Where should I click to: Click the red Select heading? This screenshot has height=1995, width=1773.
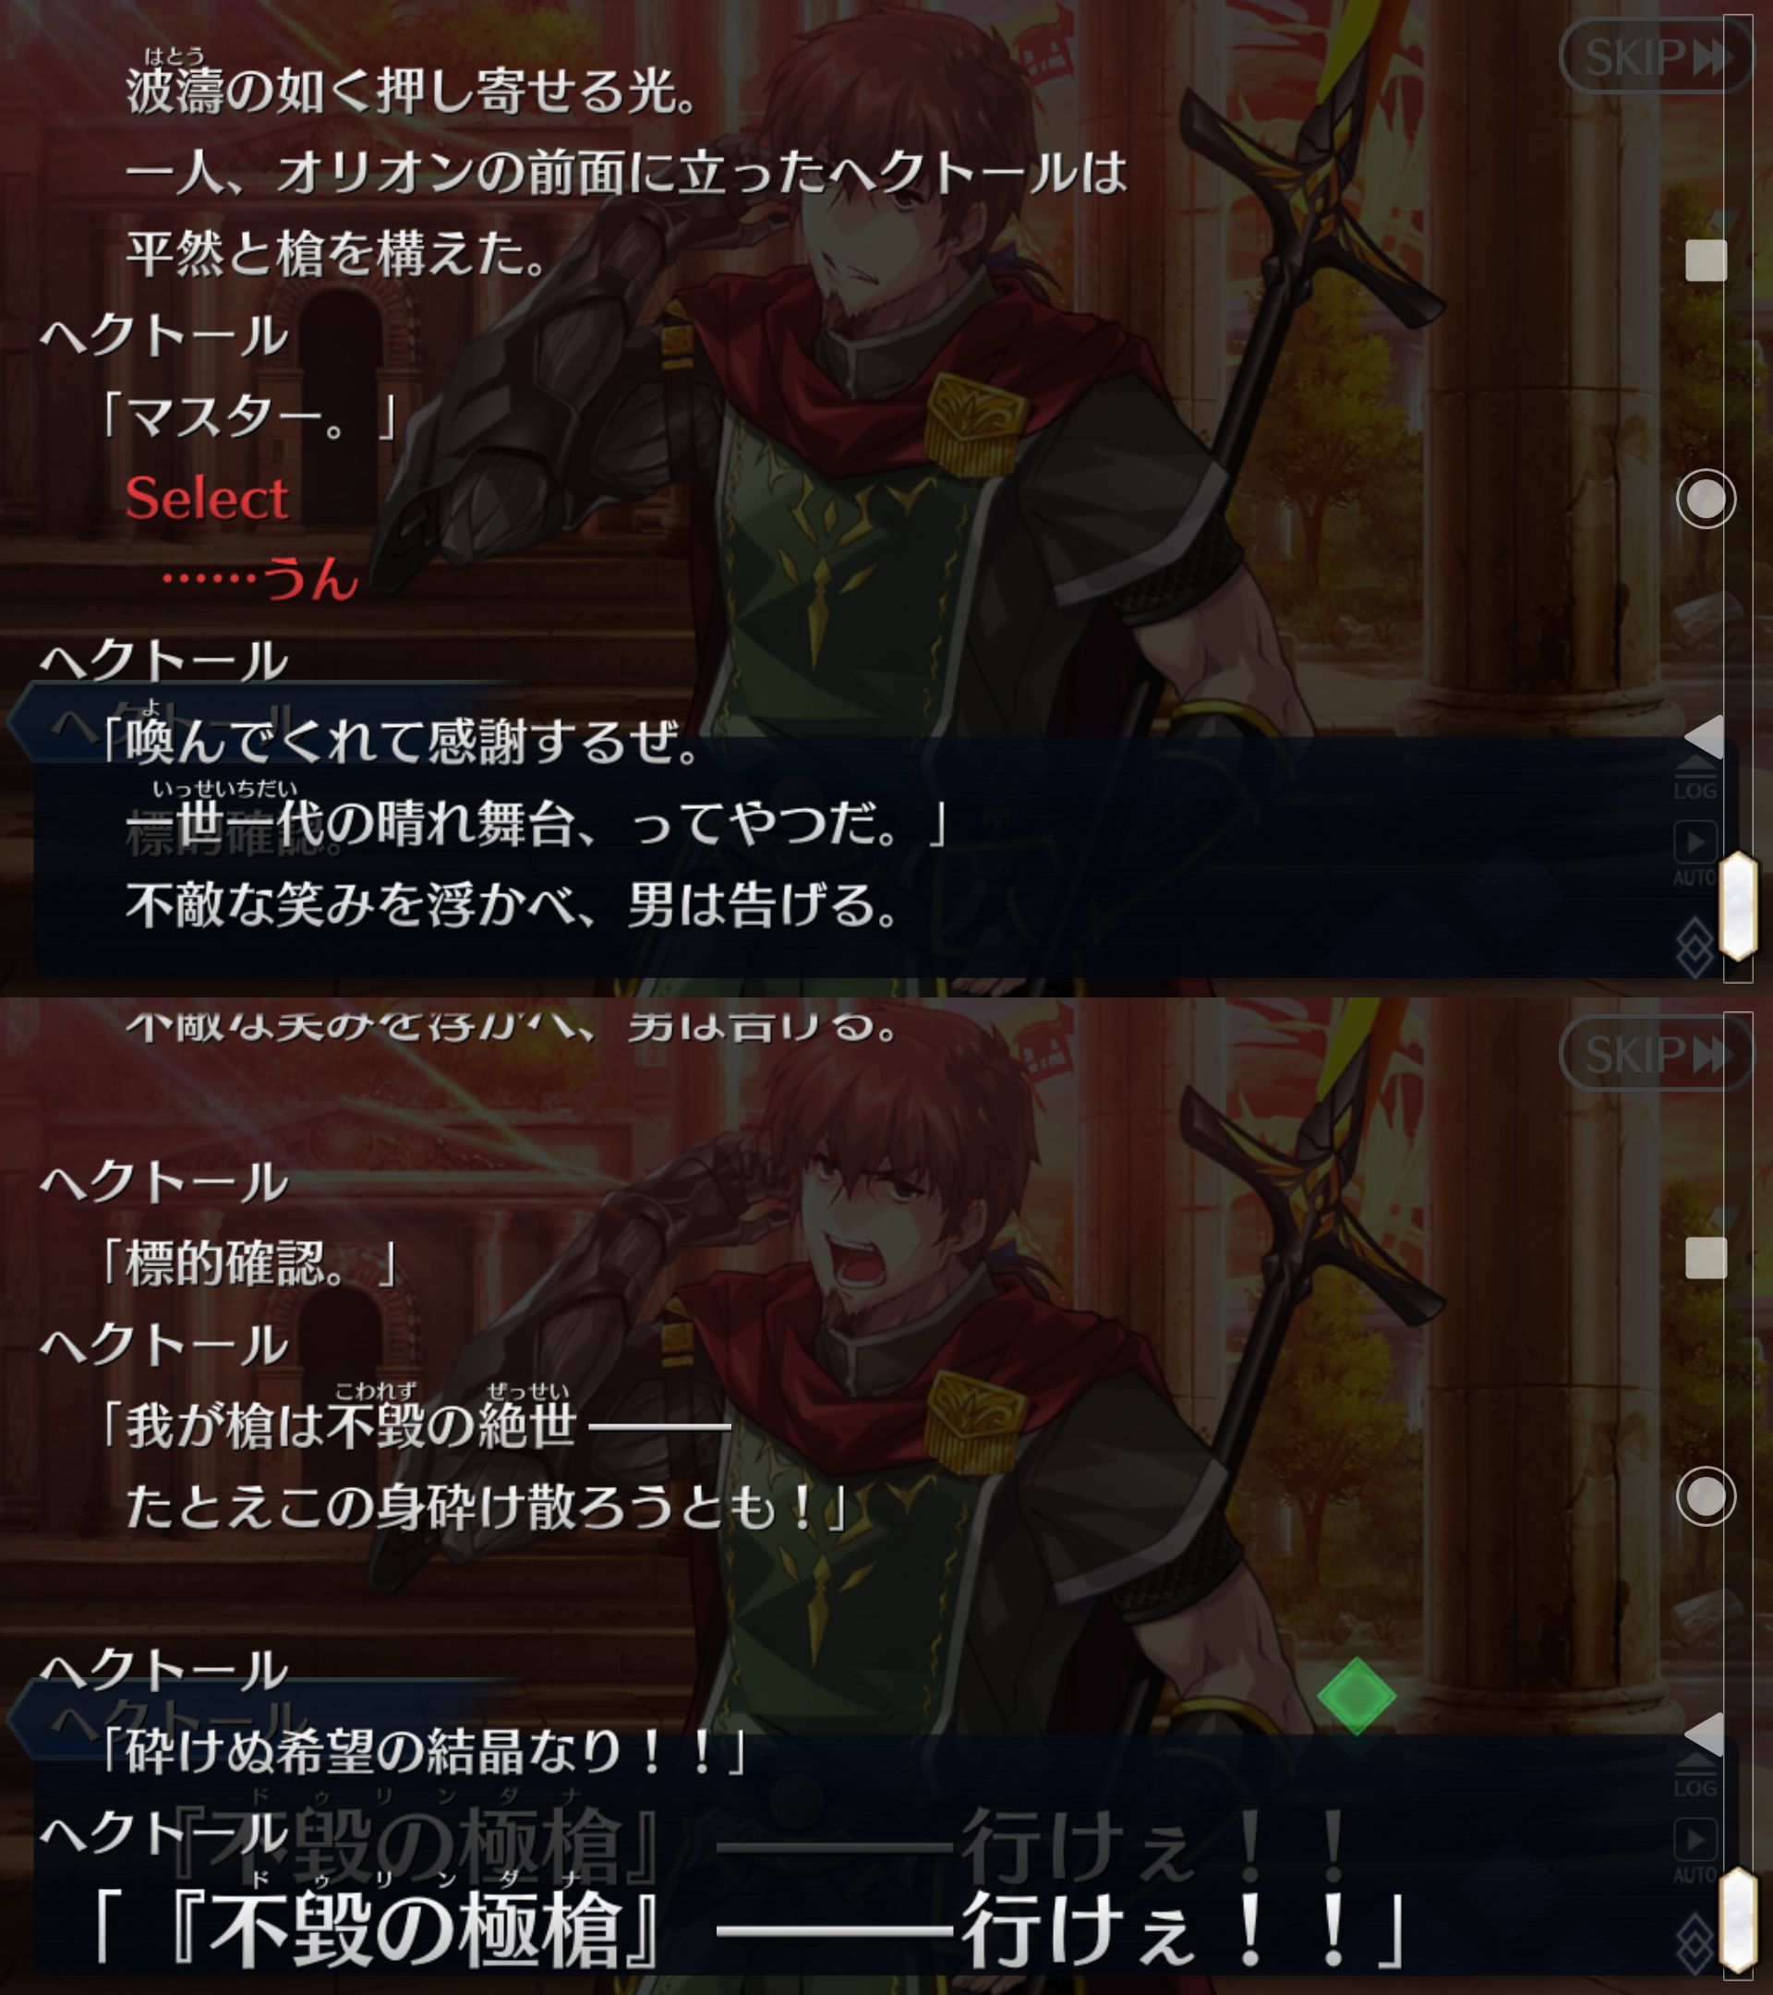point(207,498)
